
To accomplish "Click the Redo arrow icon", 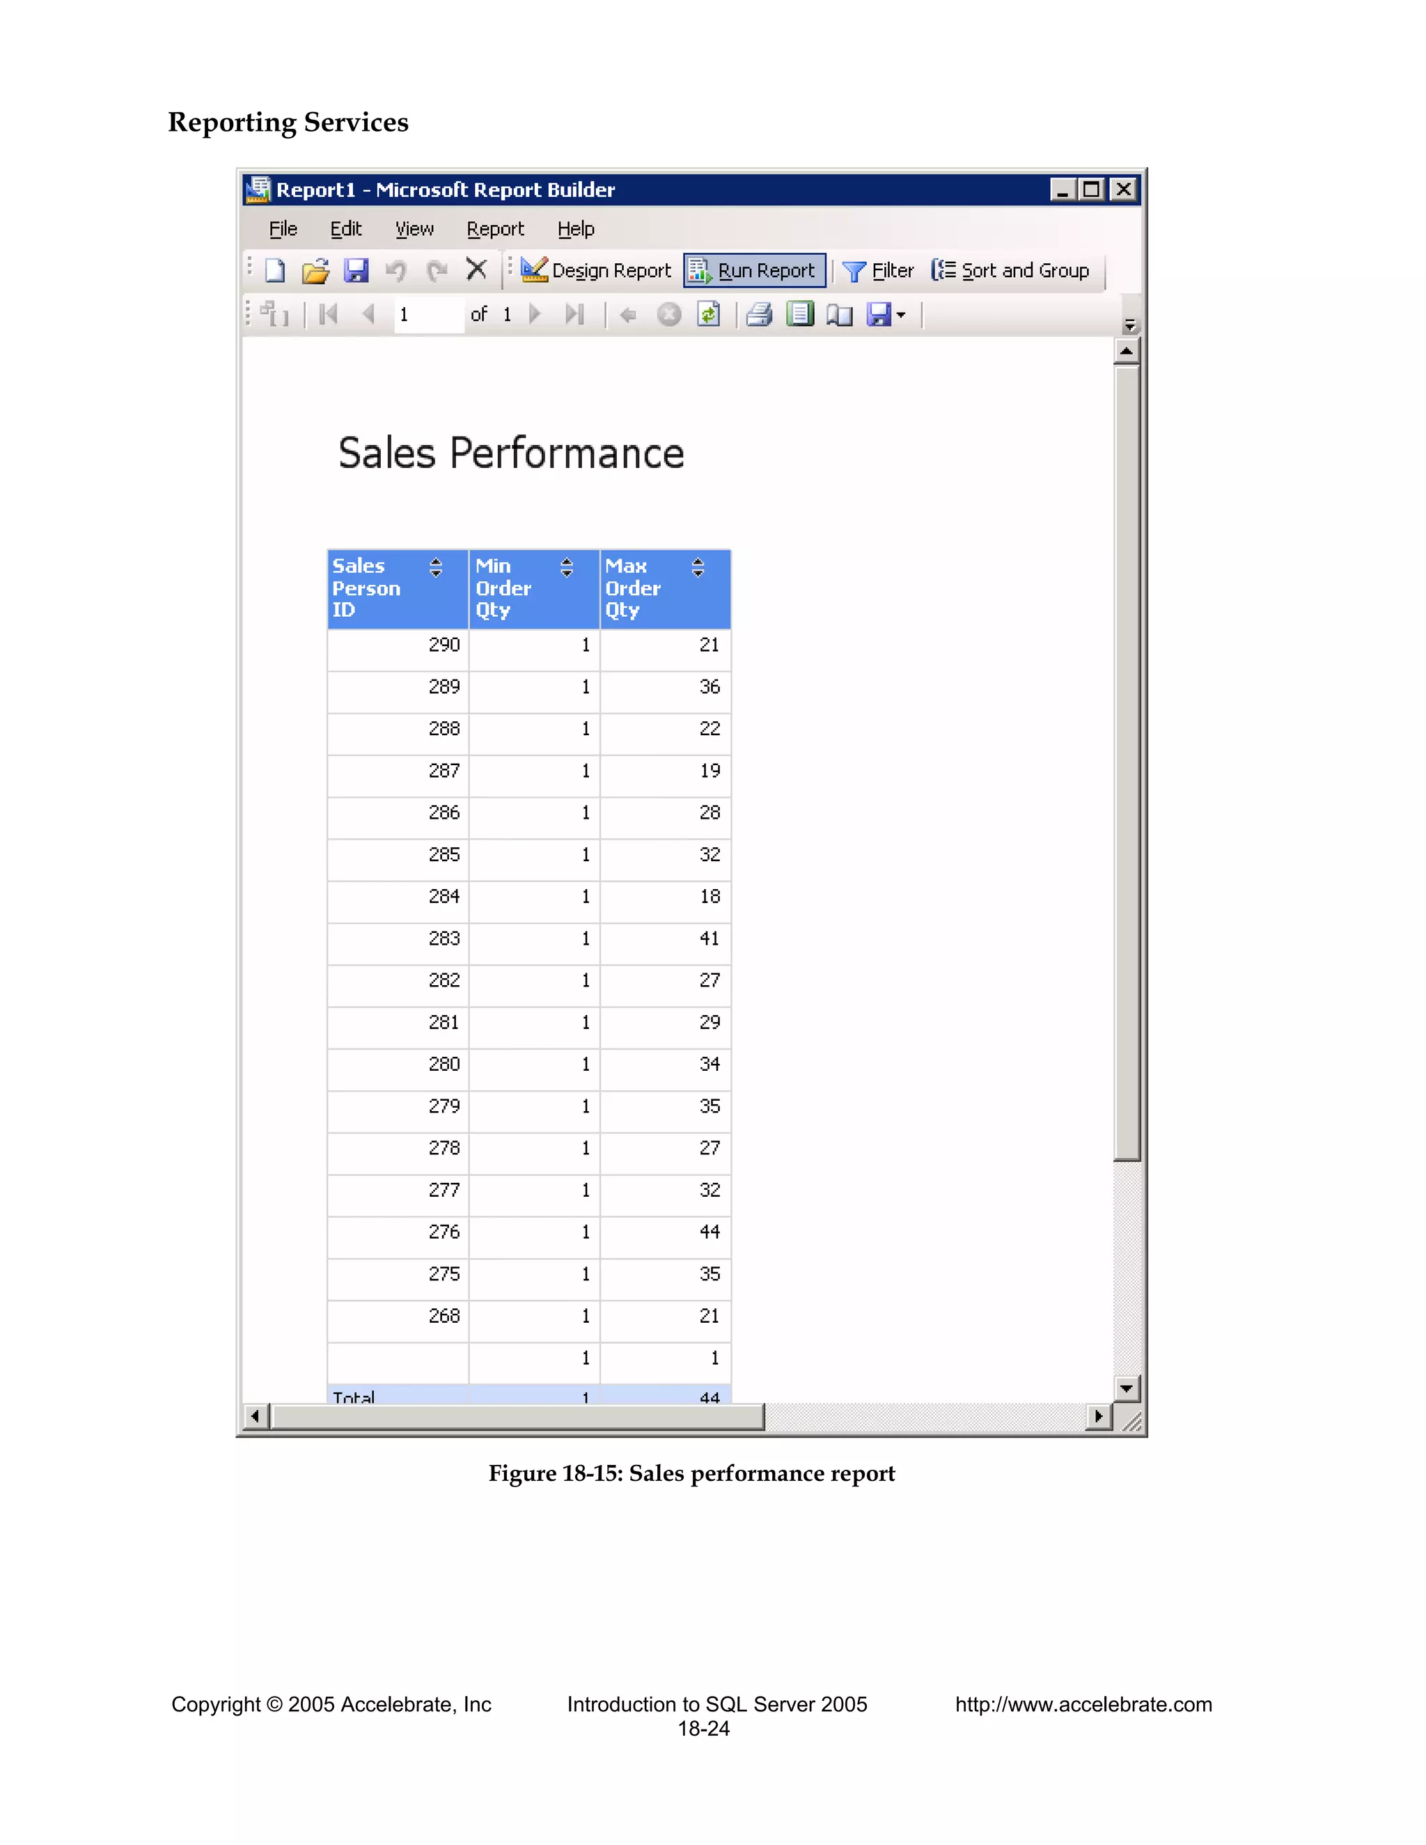I will pos(437,270).
